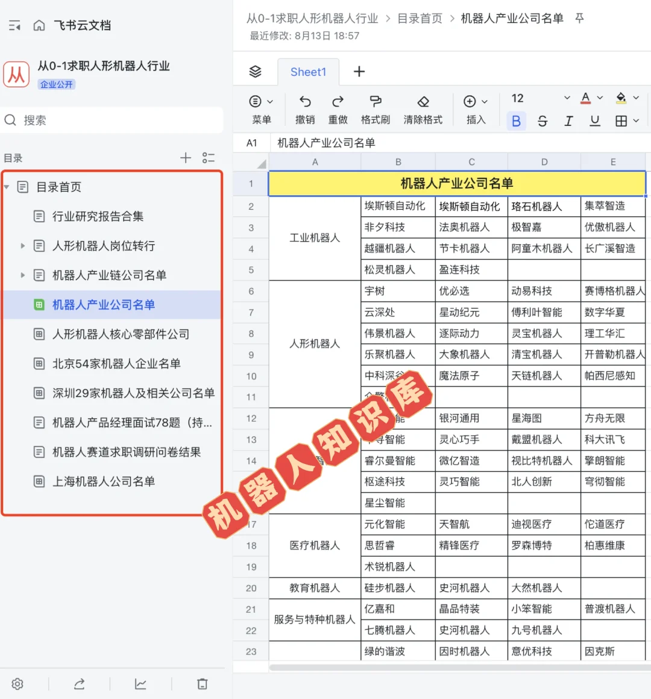Viewport: 651px width, 699px height.
Task: Open the trash bin icon at sidebar bottom
Action: (x=203, y=684)
